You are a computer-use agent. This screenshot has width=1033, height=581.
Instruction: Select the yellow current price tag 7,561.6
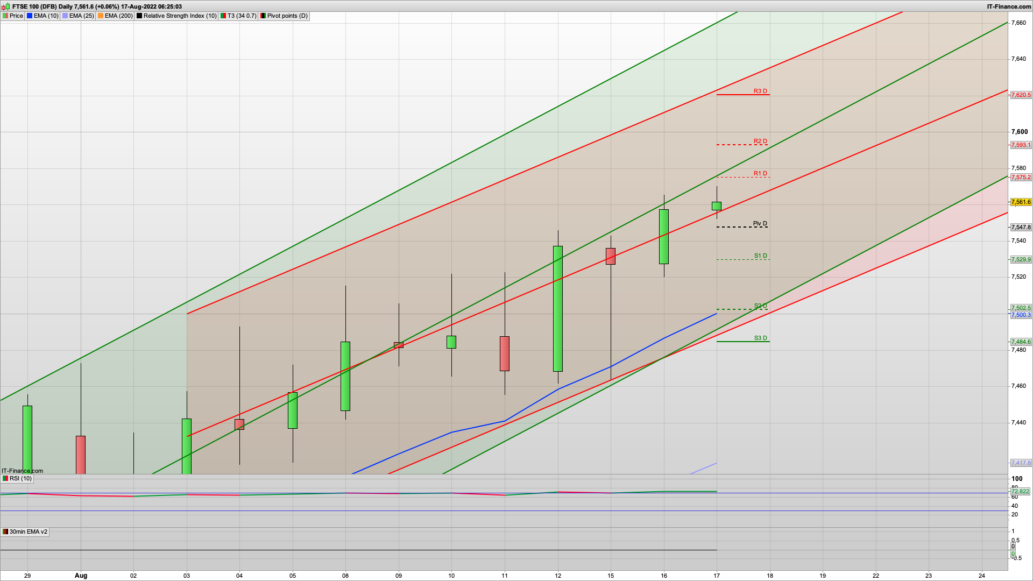tap(1021, 202)
